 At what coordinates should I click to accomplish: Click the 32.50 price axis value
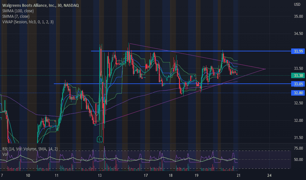click(x=298, y=103)
